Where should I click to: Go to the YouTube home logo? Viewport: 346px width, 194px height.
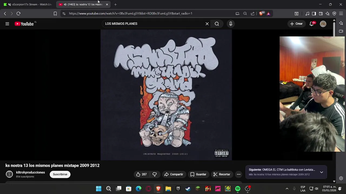[24, 24]
